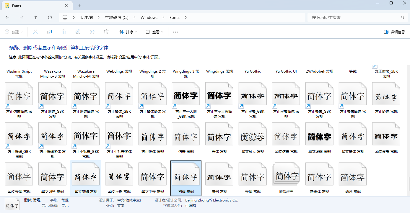Click the 在 Fonts 中搜索 search box

click(x=354, y=17)
